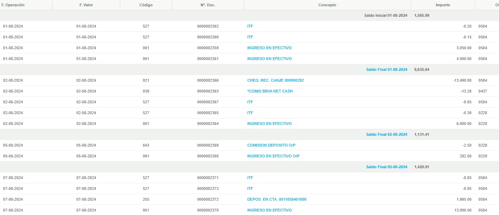This screenshot has width=499, height=215.
Task: Select initial balance value 1,585.99
Action: tap(422, 15)
